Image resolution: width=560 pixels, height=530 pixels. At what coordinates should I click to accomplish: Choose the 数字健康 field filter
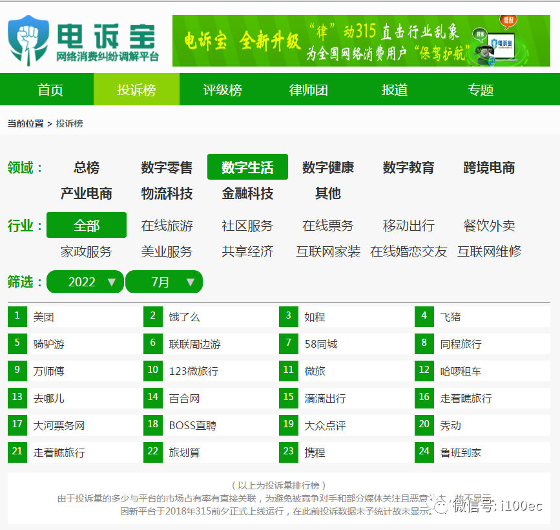(328, 167)
